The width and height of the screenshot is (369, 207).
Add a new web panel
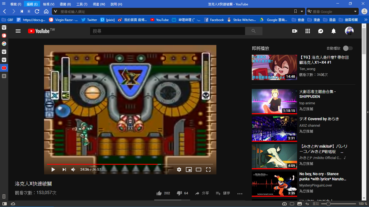pyautogui.click(x=4, y=76)
